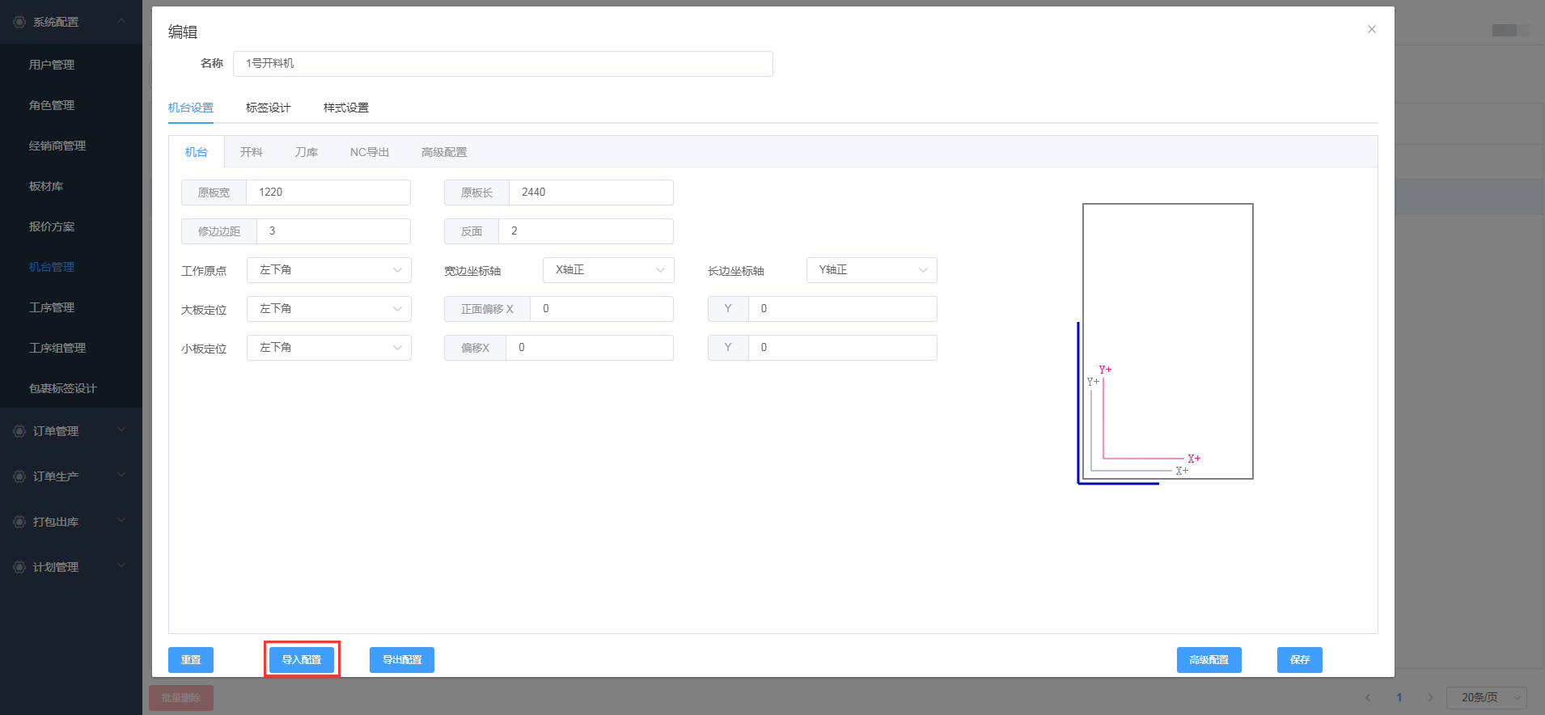Screen dimensions: 1545x715
Task: Expand the 大板定位 dropdown
Action: coord(328,309)
